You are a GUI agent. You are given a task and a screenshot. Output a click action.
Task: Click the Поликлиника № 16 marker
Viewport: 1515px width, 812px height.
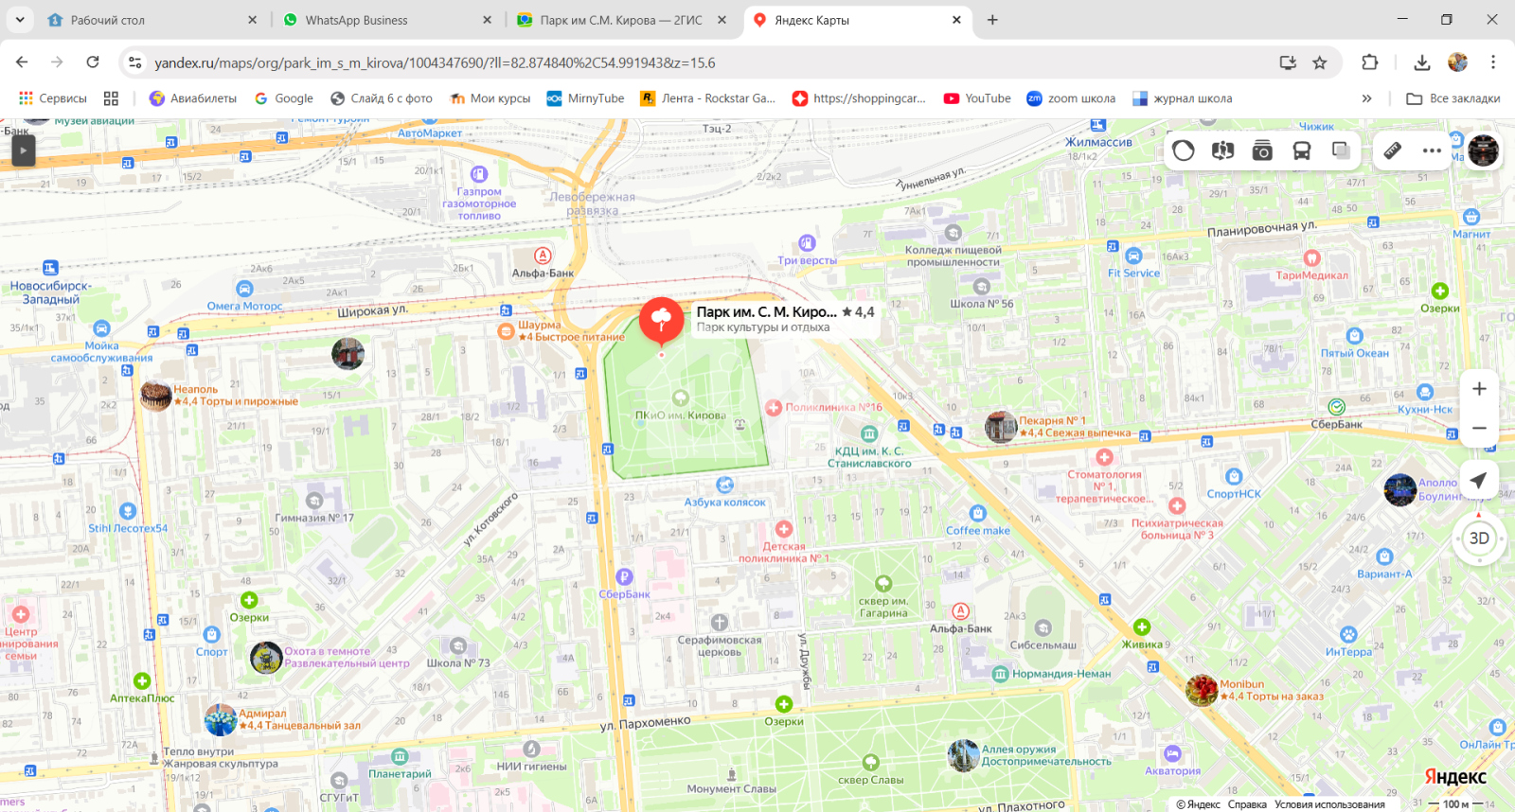pyautogui.click(x=774, y=408)
